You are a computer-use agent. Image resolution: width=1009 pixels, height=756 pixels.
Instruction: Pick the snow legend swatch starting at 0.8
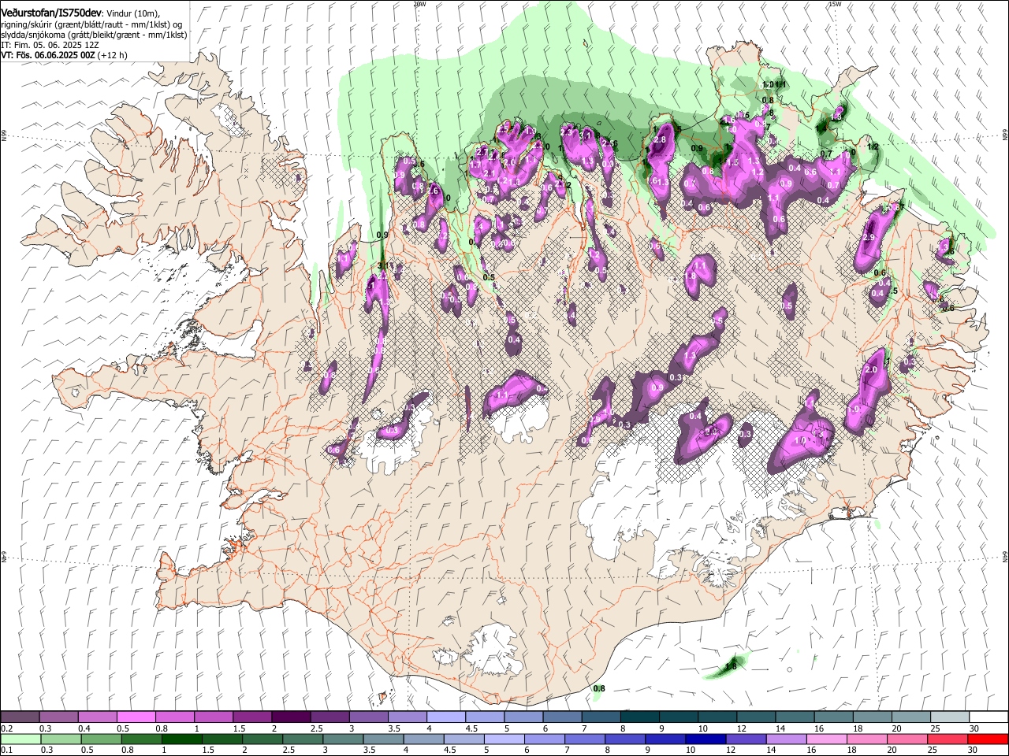175,717
